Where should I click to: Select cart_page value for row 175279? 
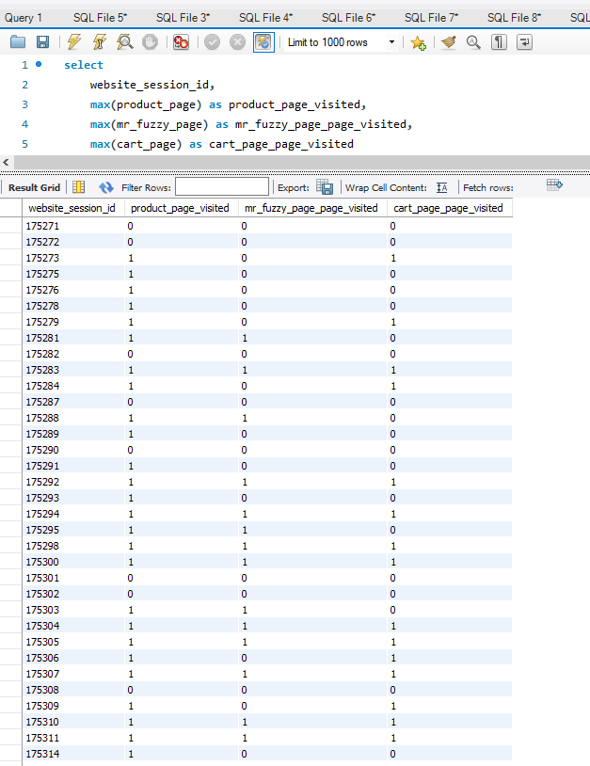[x=450, y=322]
